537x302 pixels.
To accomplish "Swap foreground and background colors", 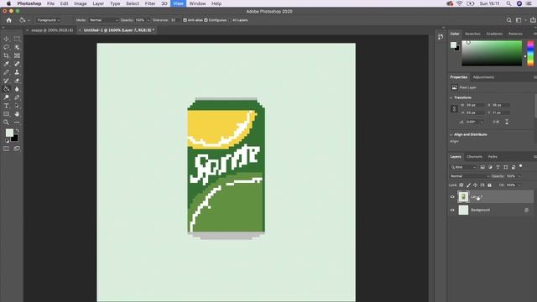I will tap(17, 131).
